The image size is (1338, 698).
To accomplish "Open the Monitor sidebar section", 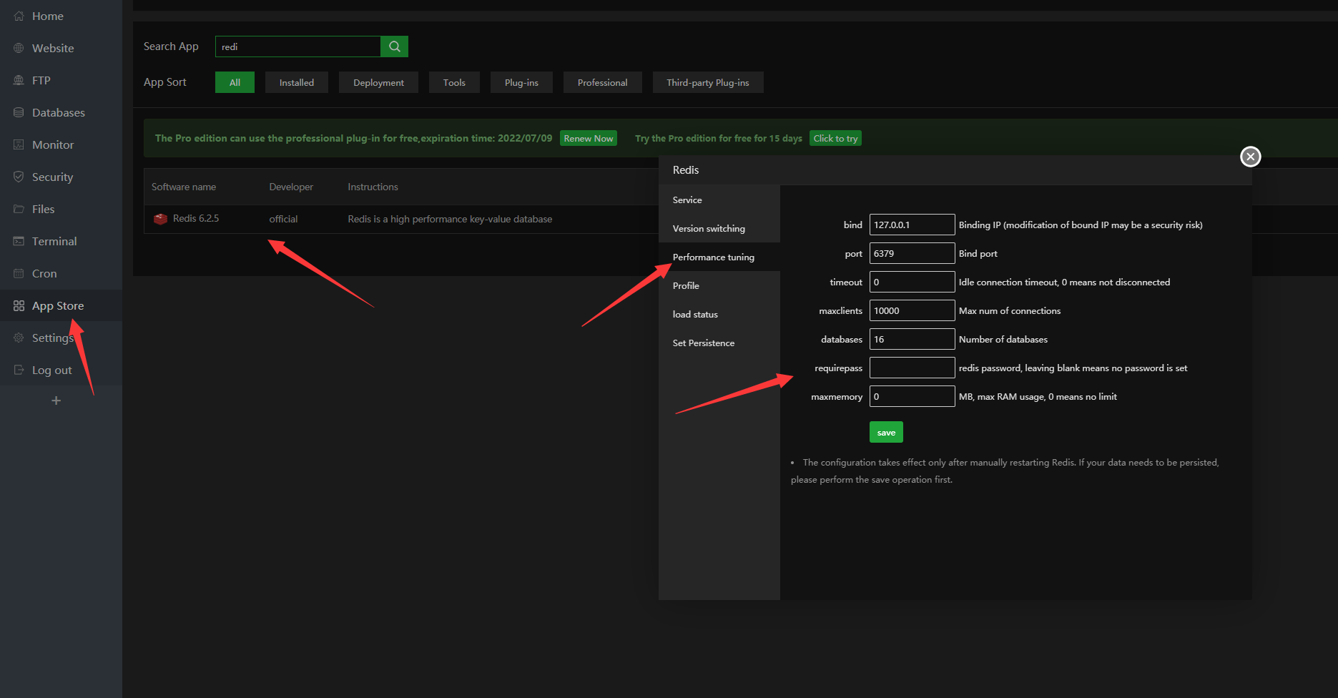I will [53, 144].
